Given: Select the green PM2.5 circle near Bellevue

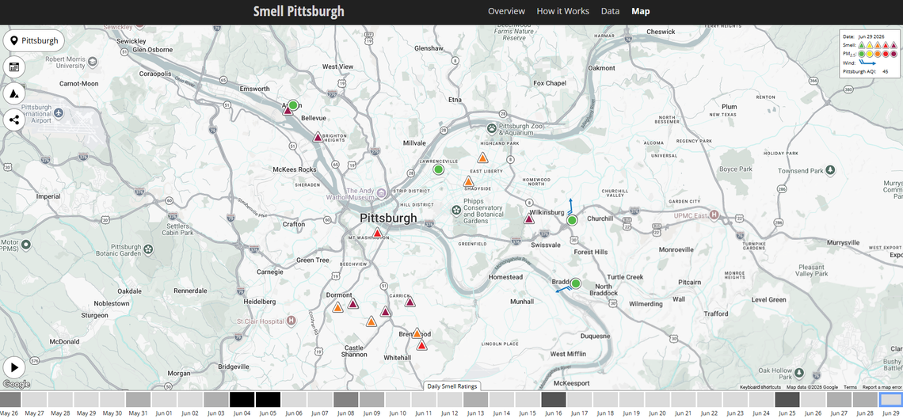Looking at the screenshot, I should tap(293, 105).
